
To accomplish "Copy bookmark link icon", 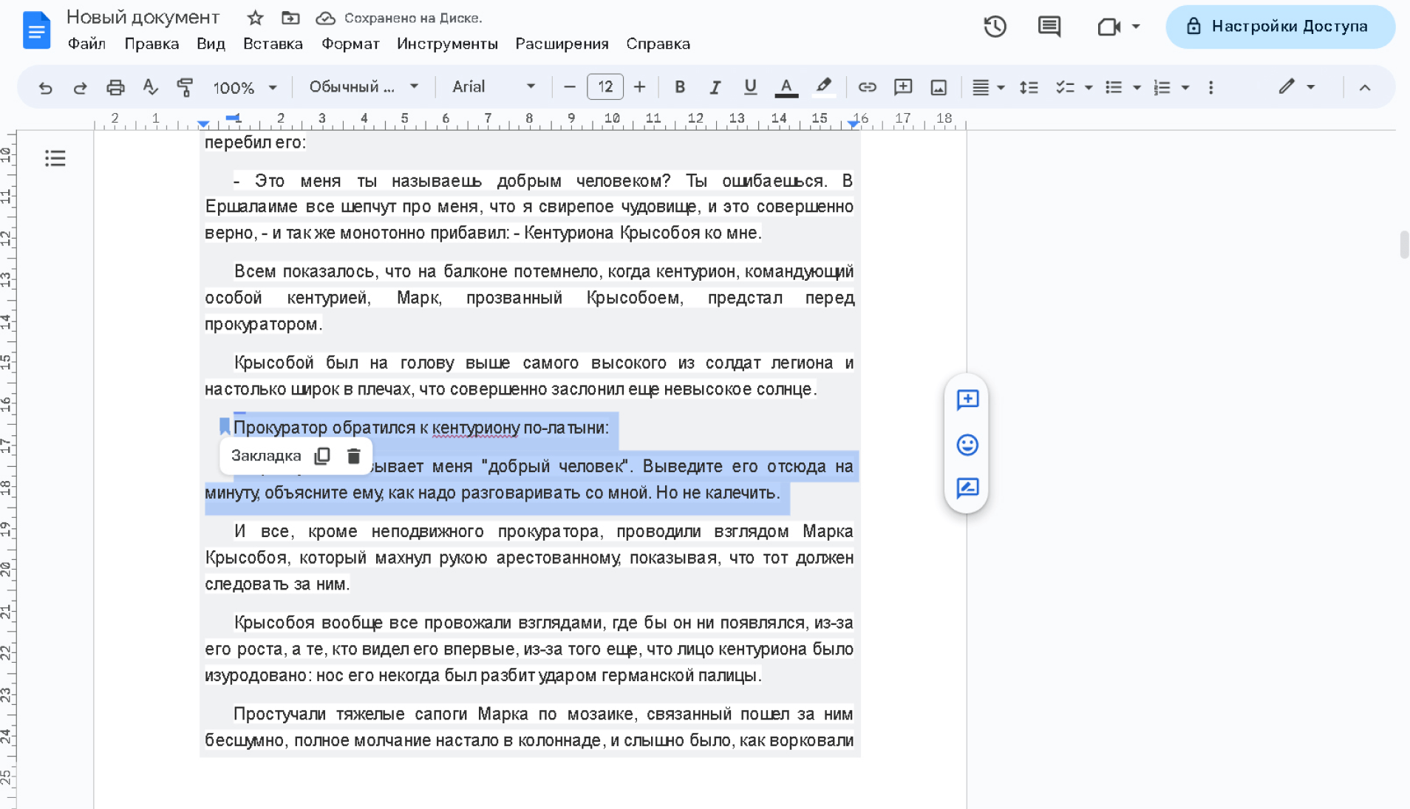I will [x=322, y=457].
